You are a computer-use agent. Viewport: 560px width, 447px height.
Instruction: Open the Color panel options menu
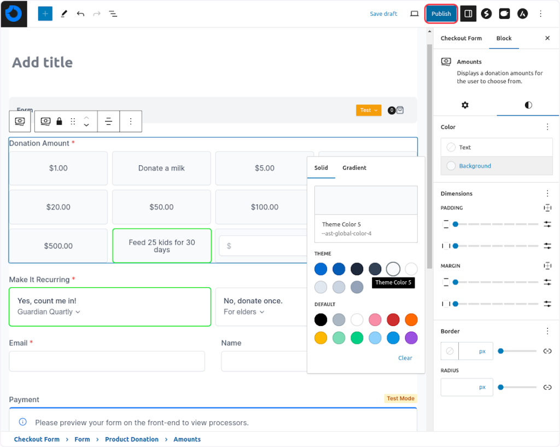pyautogui.click(x=547, y=127)
